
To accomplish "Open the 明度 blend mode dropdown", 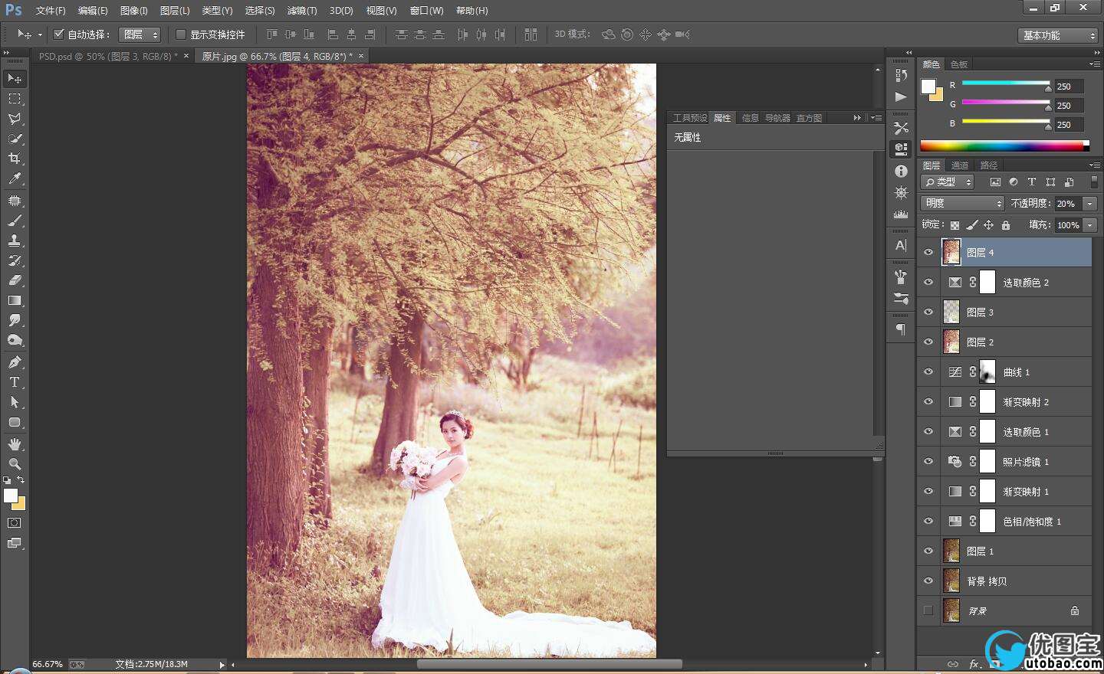I will pyautogui.click(x=962, y=203).
